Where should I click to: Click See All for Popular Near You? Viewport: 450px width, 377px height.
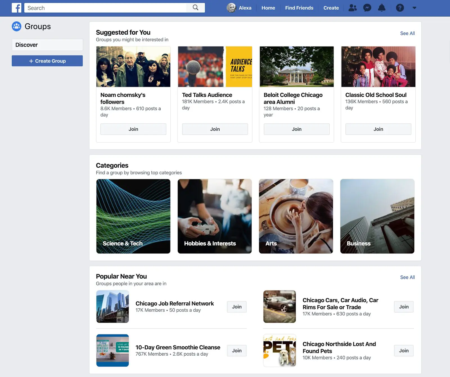(407, 277)
